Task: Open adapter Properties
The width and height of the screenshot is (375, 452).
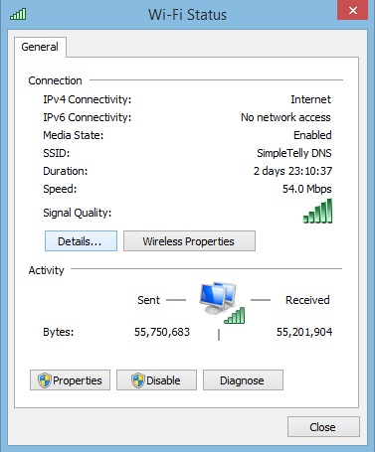Action: pyautogui.click(x=70, y=380)
